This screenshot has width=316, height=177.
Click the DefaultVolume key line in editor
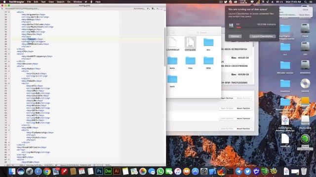tap(36, 25)
